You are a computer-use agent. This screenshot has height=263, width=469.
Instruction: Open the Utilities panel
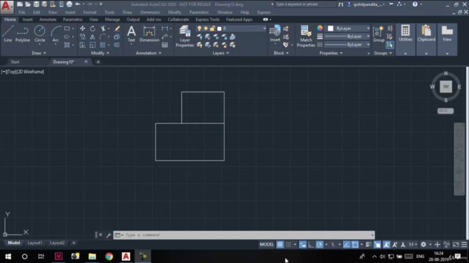pyautogui.click(x=405, y=33)
